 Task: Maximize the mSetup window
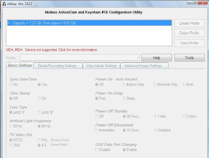coord(195,3)
